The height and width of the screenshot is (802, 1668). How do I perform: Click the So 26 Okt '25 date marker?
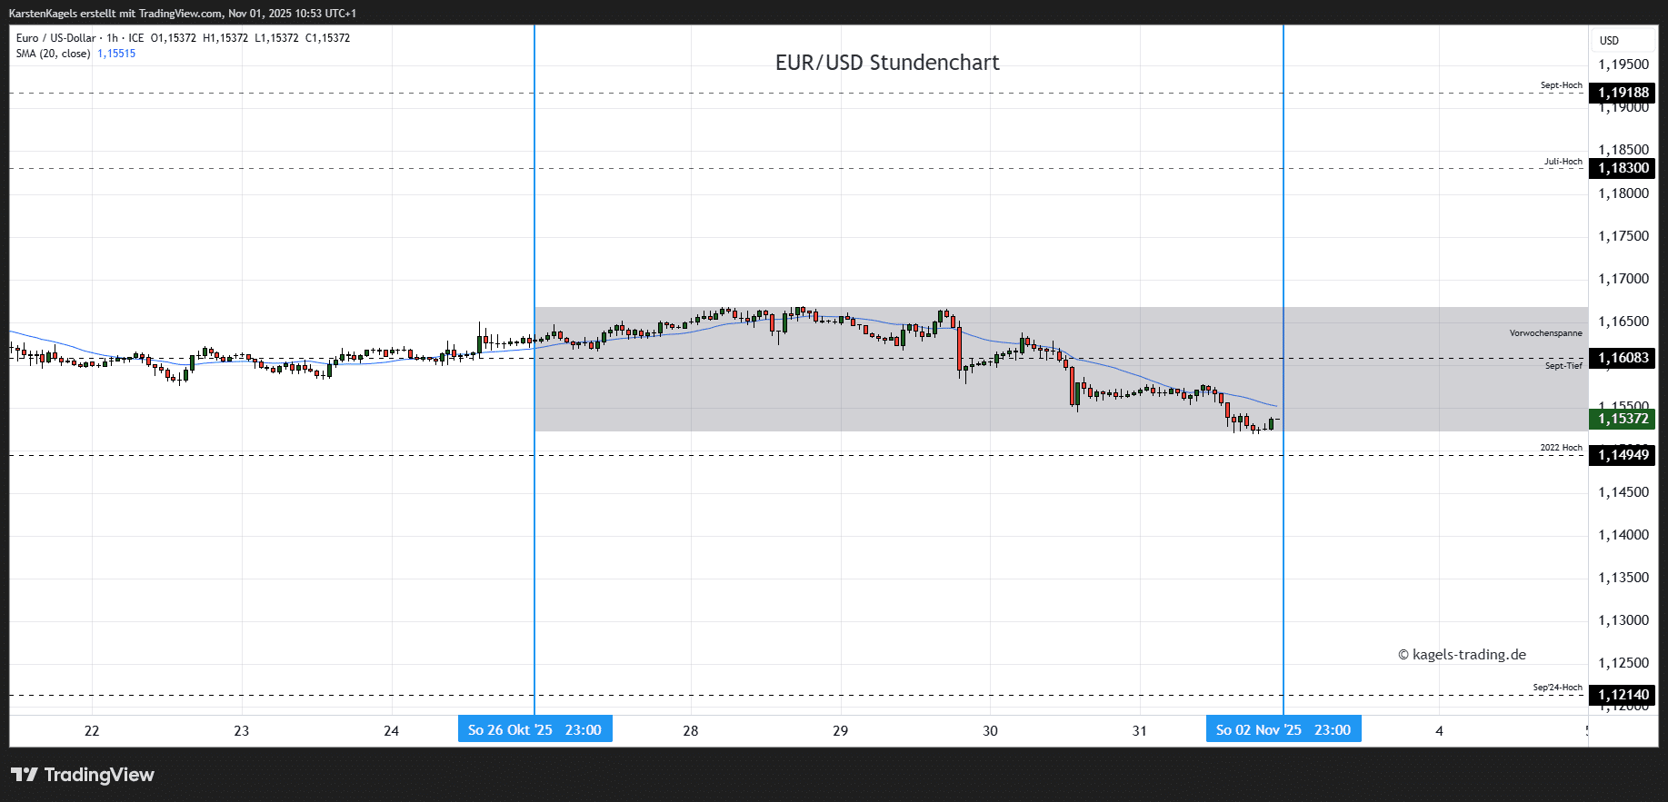point(534,729)
